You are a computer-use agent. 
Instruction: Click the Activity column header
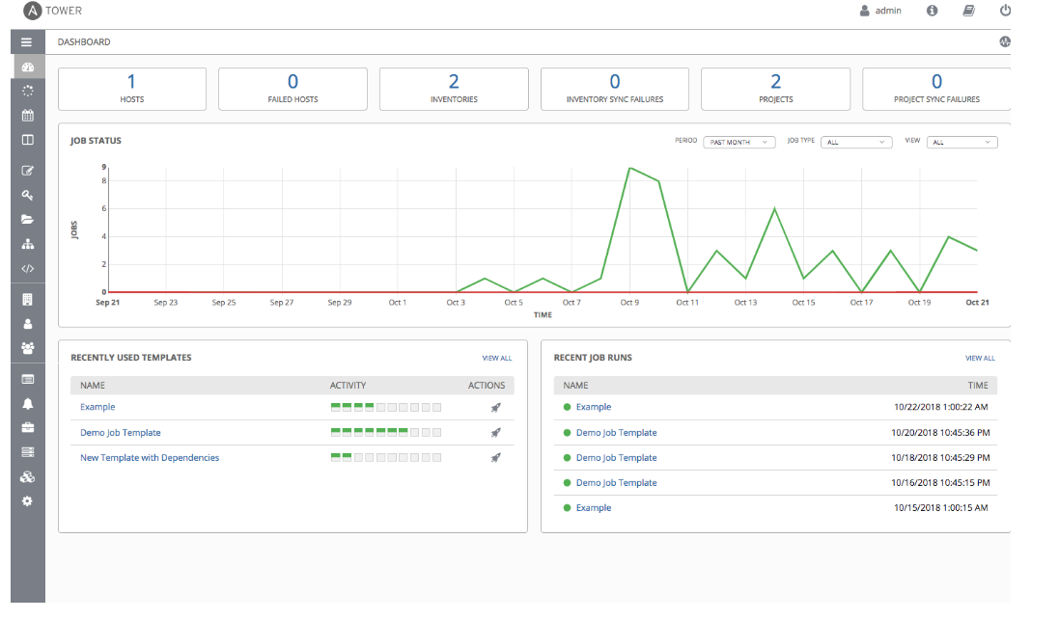tap(348, 386)
